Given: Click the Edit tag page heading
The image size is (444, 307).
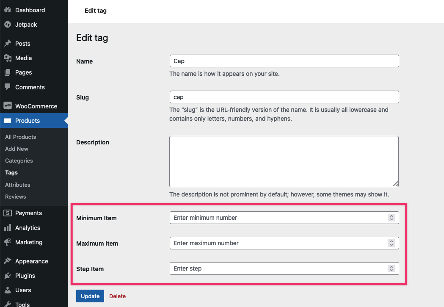Looking at the screenshot, I should pyautogui.click(x=92, y=38).
